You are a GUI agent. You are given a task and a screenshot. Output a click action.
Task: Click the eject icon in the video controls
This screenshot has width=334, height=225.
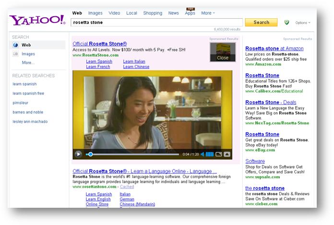(227, 154)
